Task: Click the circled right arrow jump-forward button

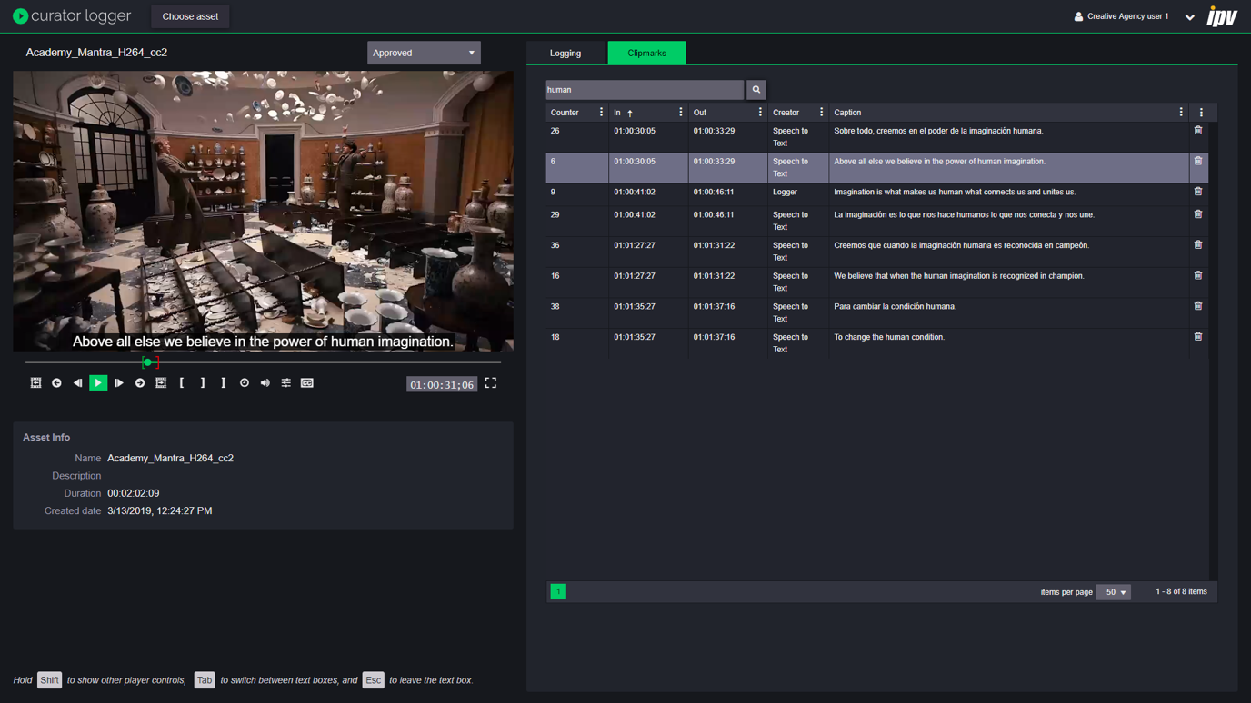Action: (140, 383)
